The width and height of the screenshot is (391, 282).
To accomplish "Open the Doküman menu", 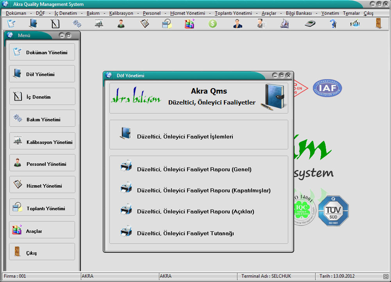I will point(16,13).
